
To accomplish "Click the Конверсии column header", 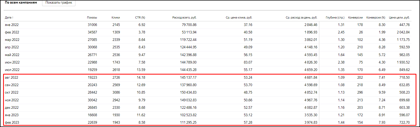I will pos(355,17).
